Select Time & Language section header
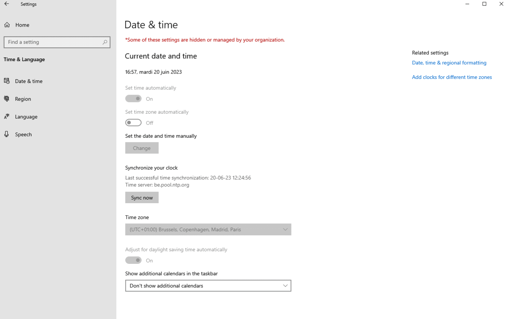The image size is (517, 319). (x=24, y=59)
